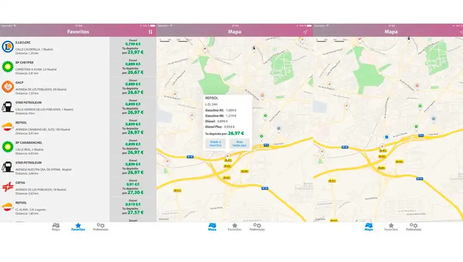The width and height of the screenshot is (463, 262).
Task: Select Repsol logo at Avenida Carabanchel Alto
Action: click(7, 127)
